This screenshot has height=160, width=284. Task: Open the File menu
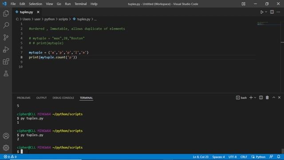[x=13, y=4]
